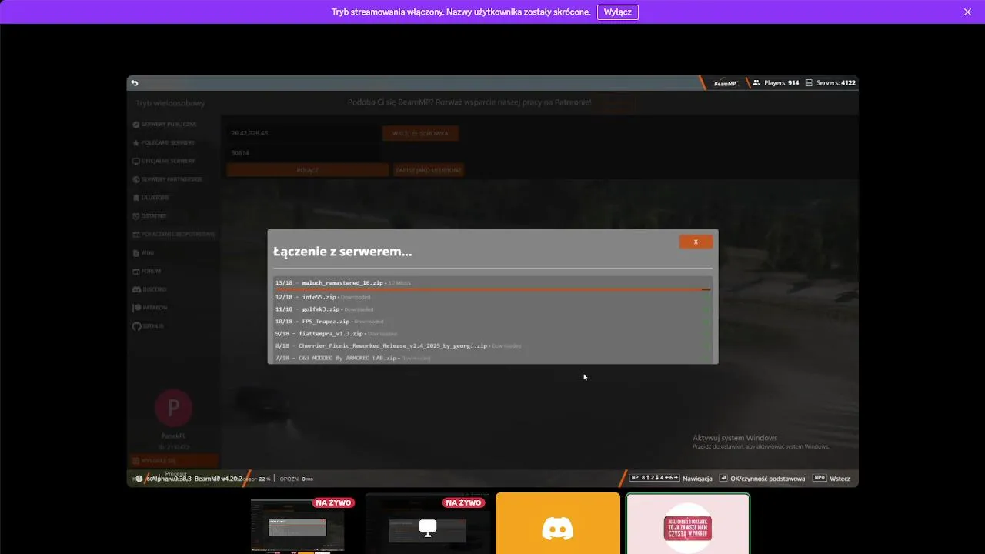
Task: Click the fiattempra_v1.3.zip download row
Action: coord(491,334)
